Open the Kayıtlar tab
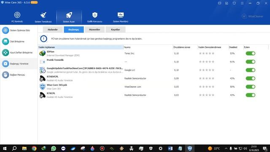 tap(115, 30)
